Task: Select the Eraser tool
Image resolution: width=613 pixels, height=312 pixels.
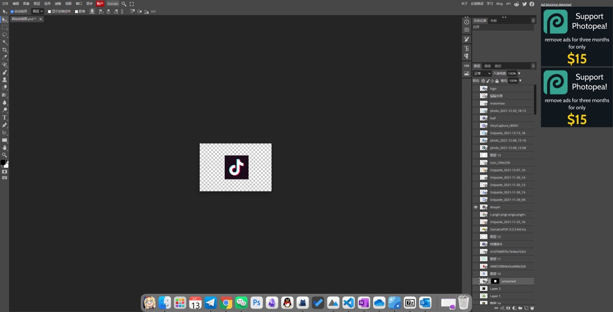Action: [5, 87]
